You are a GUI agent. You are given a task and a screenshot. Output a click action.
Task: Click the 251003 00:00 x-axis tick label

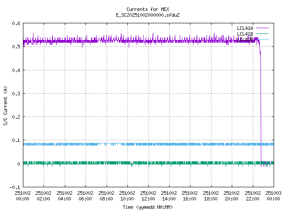click(273, 196)
